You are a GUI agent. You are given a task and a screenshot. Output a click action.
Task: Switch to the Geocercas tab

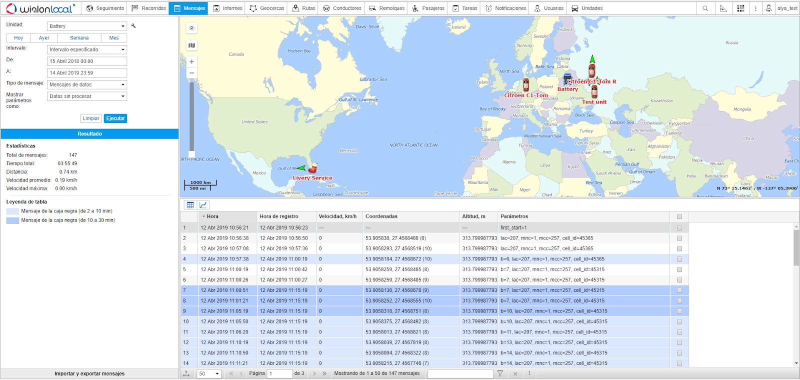[x=267, y=8]
